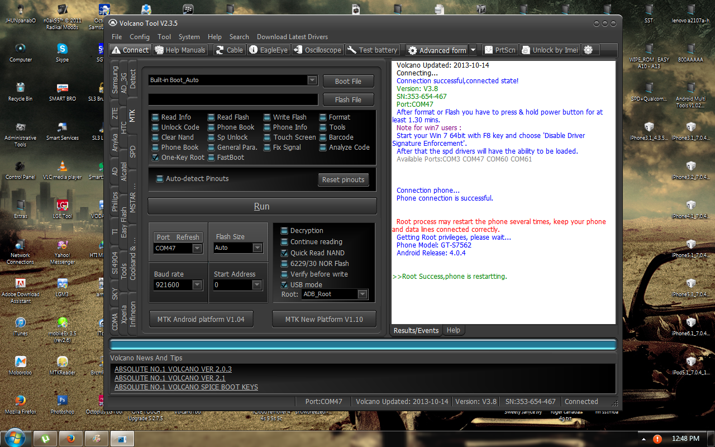
Task: Open the Recycle Bin desktop icon
Action: click(21, 91)
